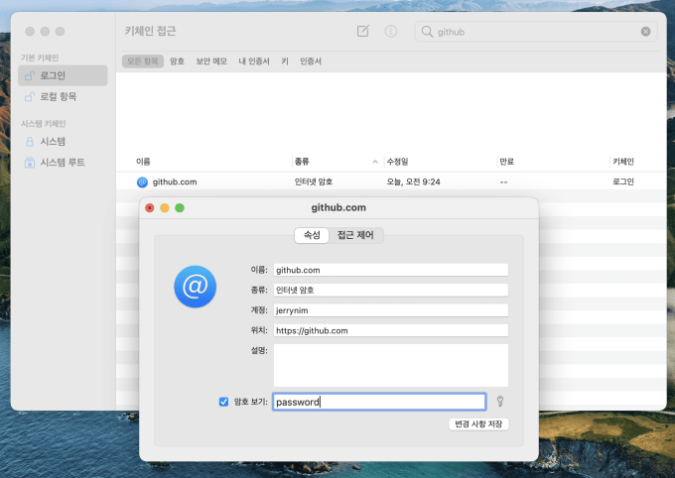The width and height of the screenshot is (675, 478).
Task: Switch to 키 category tab
Action: click(285, 61)
